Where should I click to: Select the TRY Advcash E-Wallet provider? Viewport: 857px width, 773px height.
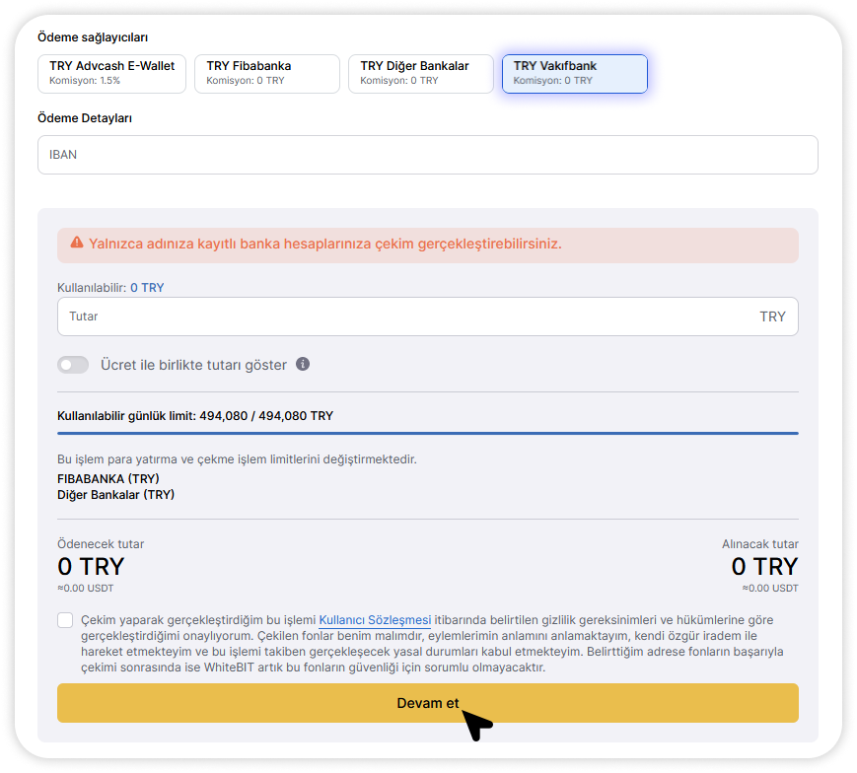point(111,74)
